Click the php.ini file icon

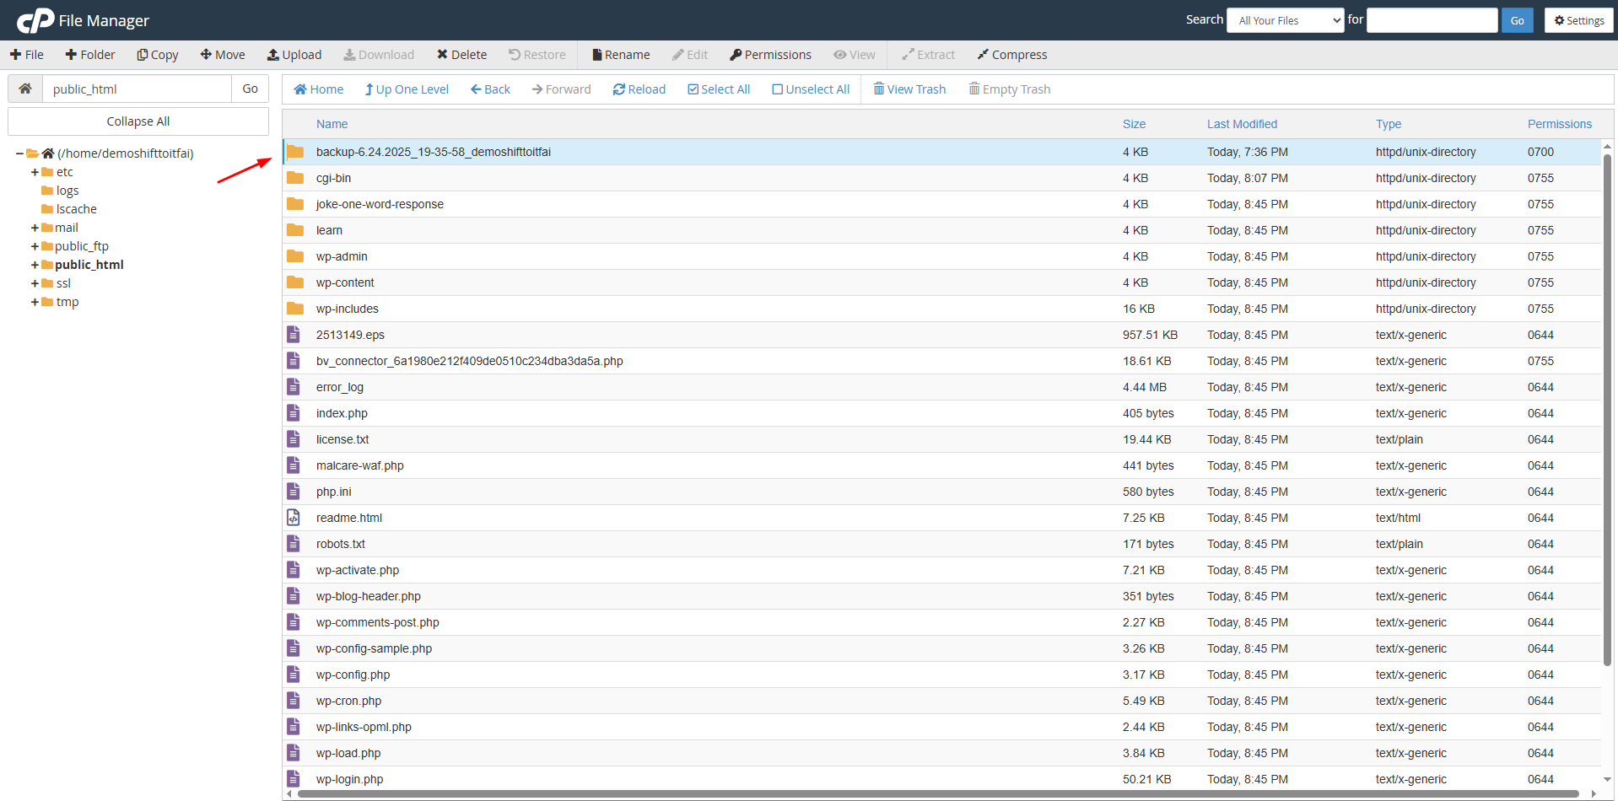click(294, 492)
